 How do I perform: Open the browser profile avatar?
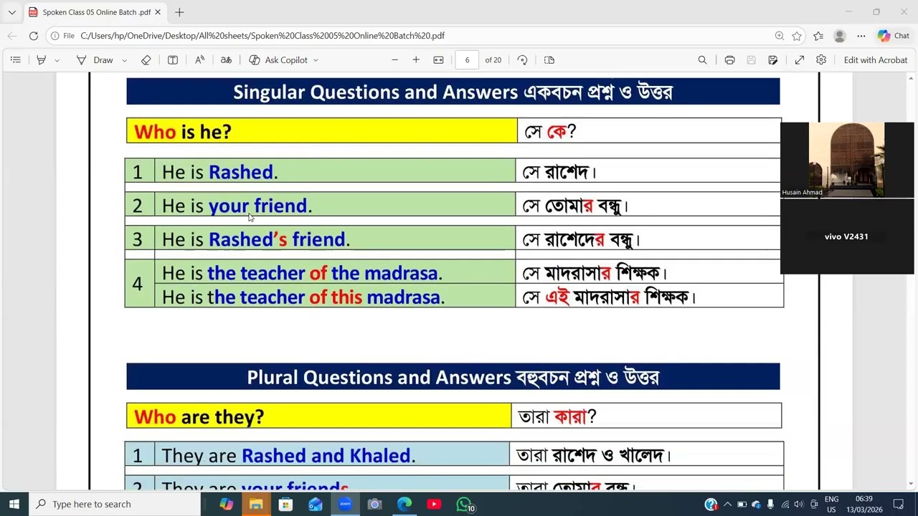point(840,36)
